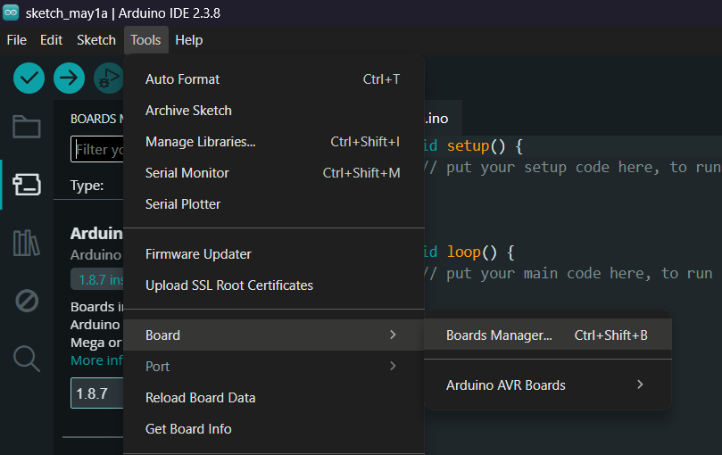722x455 pixels.
Task: Expand Arduino AVR Boards submenu arrow
Action: click(640, 385)
